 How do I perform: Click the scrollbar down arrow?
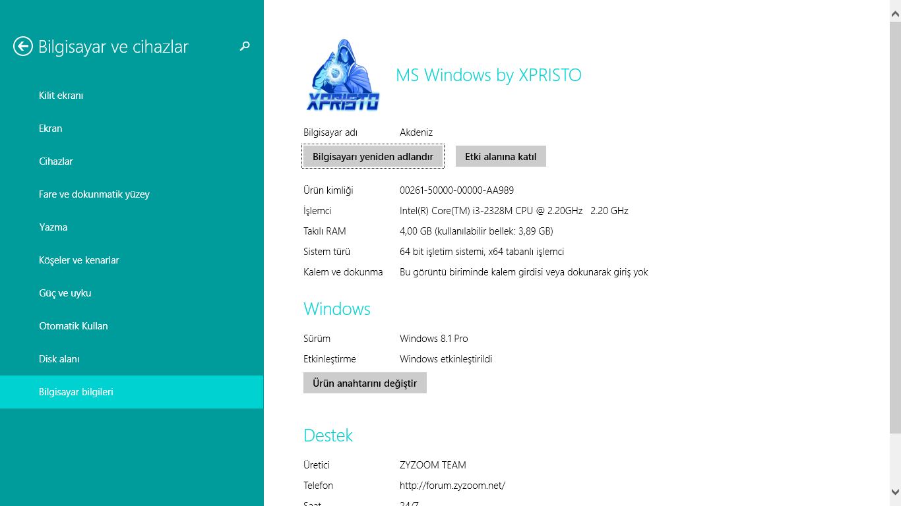(895, 492)
